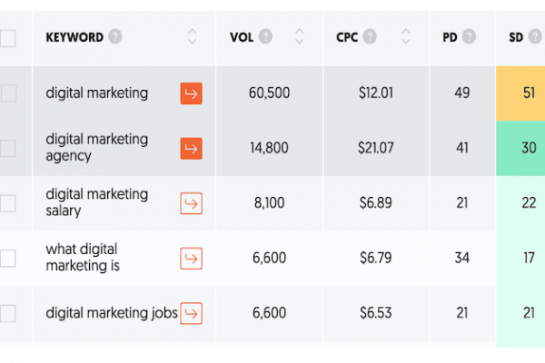The height and width of the screenshot is (363, 545).
Task: Open arrow icon for digital marketing jobs
Action: coord(191,313)
